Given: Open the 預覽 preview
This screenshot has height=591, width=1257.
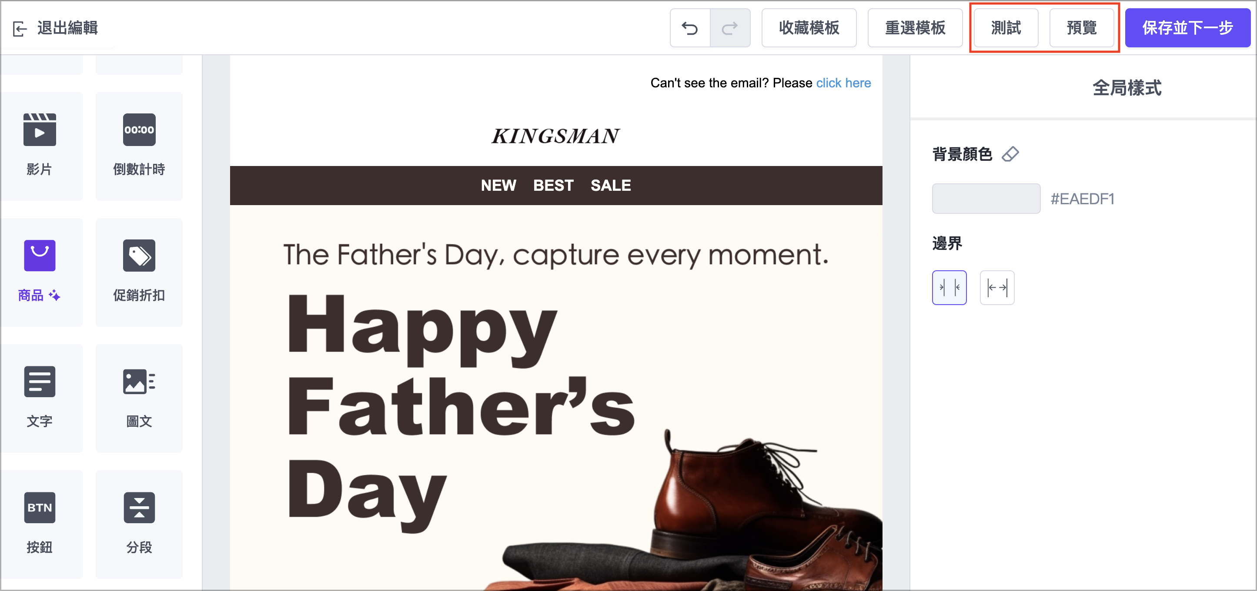Looking at the screenshot, I should [x=1081, y=28].
